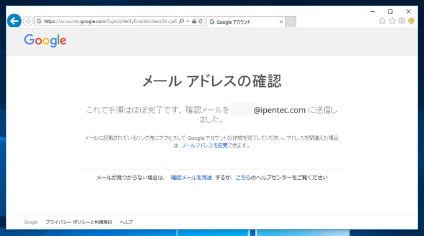424x236 pixels.
Task: Open こちら help center link
Action: click(x=243, y=177)
